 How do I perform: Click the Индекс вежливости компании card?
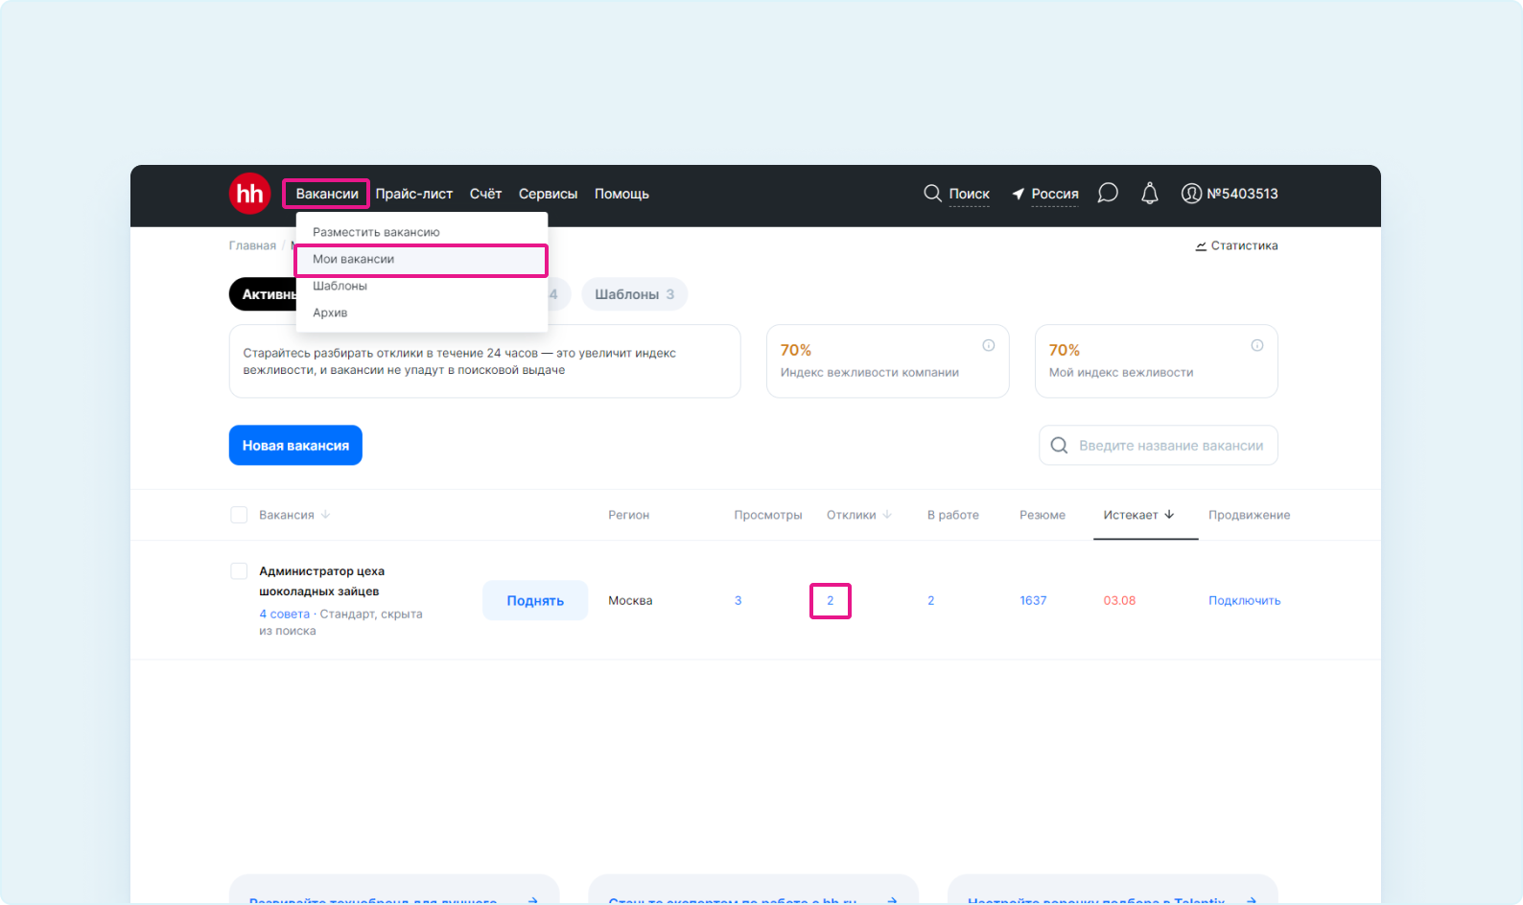pos(888,361)
